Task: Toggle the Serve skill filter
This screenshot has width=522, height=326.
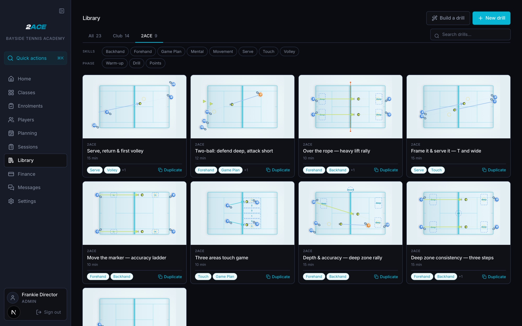Action: (x=248, y=52)
